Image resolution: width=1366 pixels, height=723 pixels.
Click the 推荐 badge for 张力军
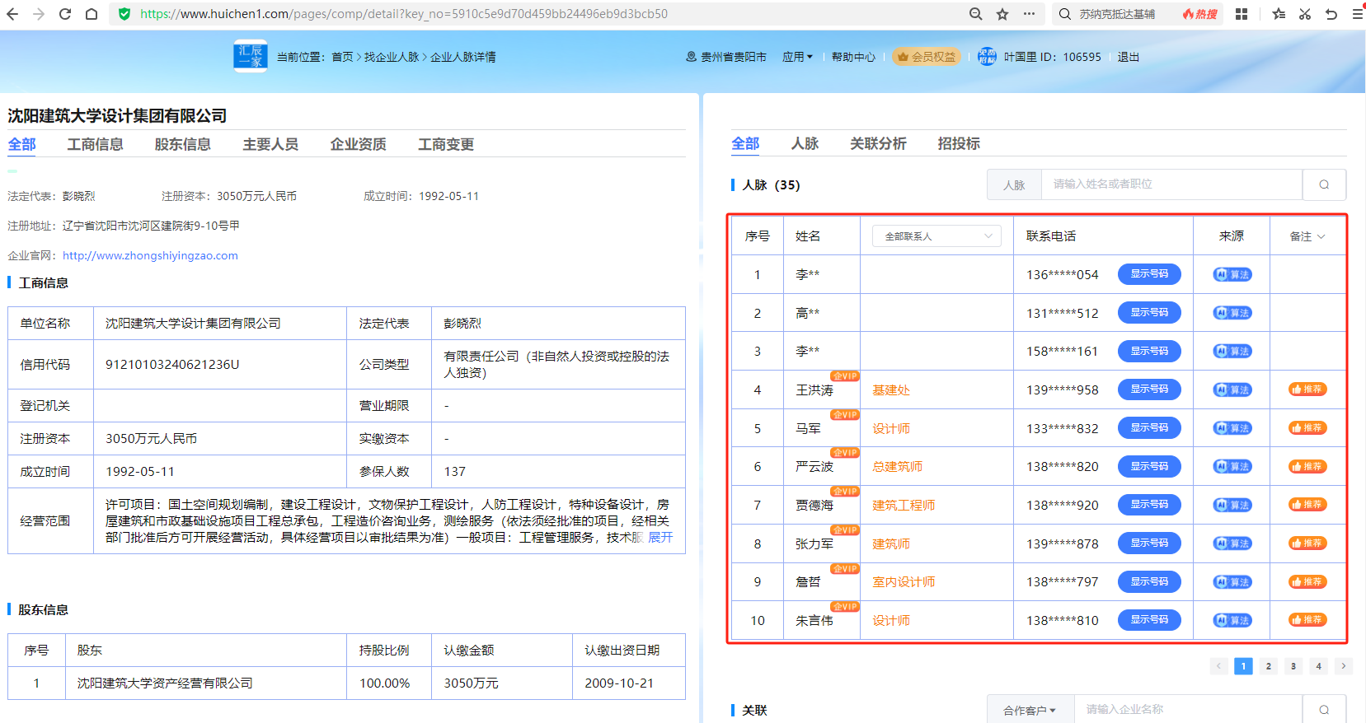(x=1307, y=543)
